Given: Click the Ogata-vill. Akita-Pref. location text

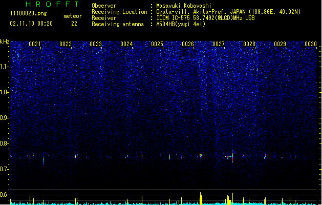Looking at the screenshot, I should 228,12.
